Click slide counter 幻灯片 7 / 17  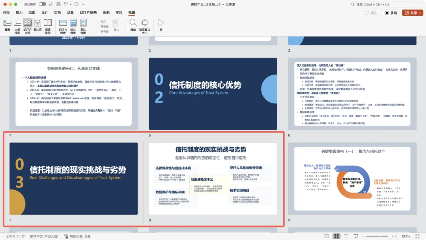[15, 236]
